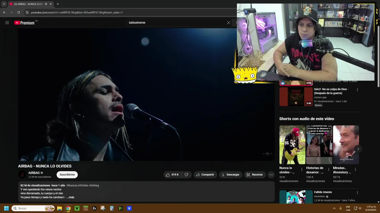Image resolution: width=380 pixels, height=213 pixels.
Task: Open the YouTube guide hamburger menu
Action: pyautogui.click(x=7, y=22)
